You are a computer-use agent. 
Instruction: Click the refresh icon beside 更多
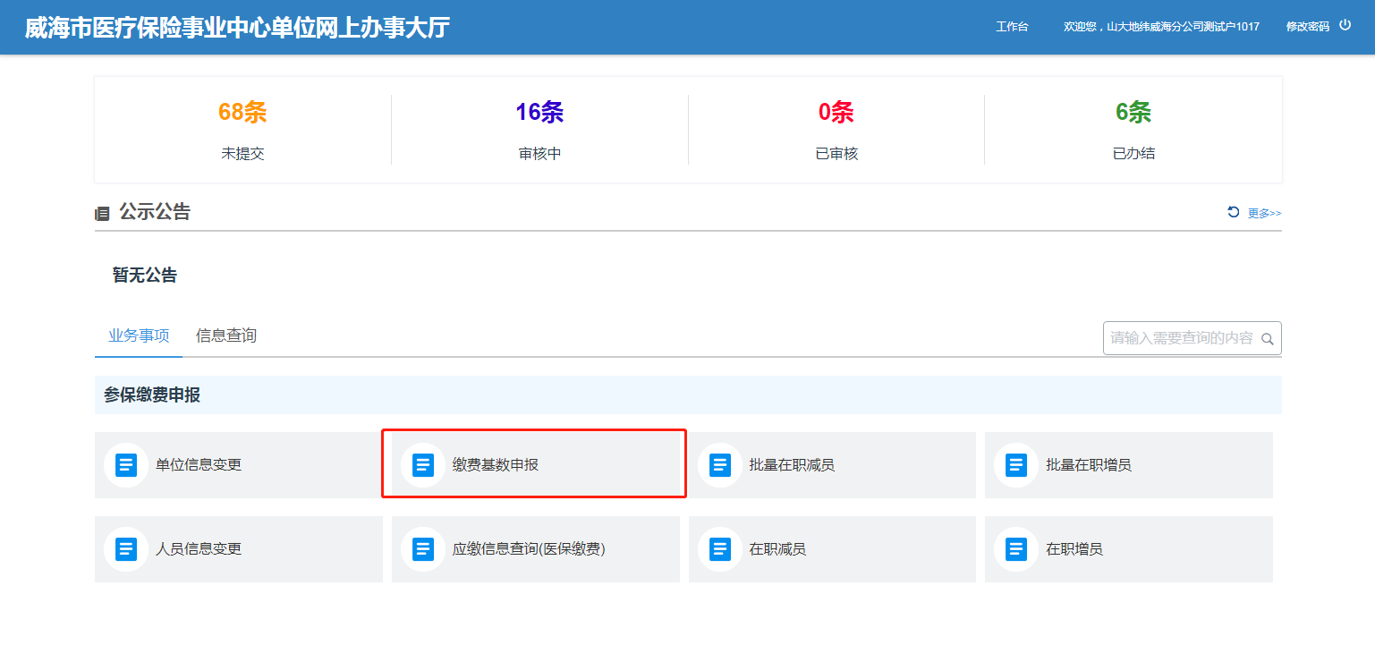point(1234,212)
